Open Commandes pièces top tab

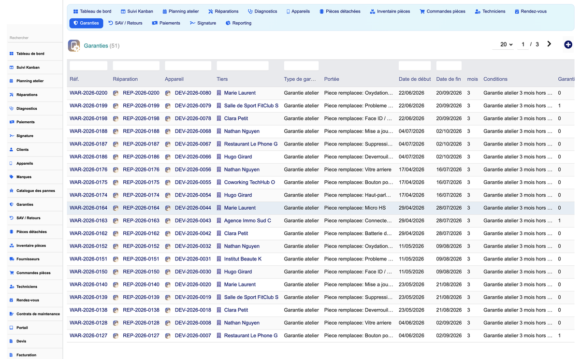coord(443,11)
